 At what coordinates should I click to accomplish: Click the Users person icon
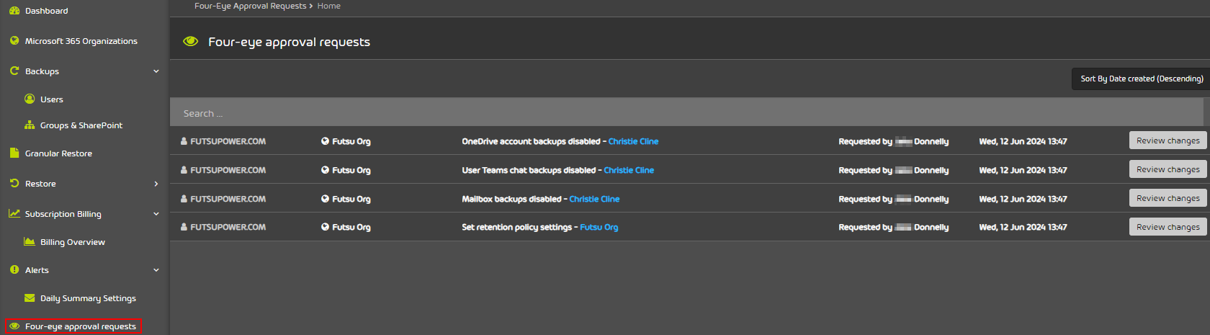pos(30,99)
